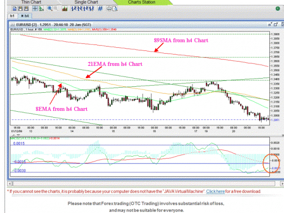Select the fourth blue line-drawing tool icon
This screenshot has height=213, width=284.
click(x=91, y=9)
